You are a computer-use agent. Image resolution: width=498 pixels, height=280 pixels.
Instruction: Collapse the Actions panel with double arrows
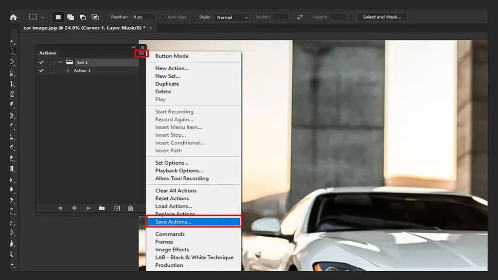134,47
